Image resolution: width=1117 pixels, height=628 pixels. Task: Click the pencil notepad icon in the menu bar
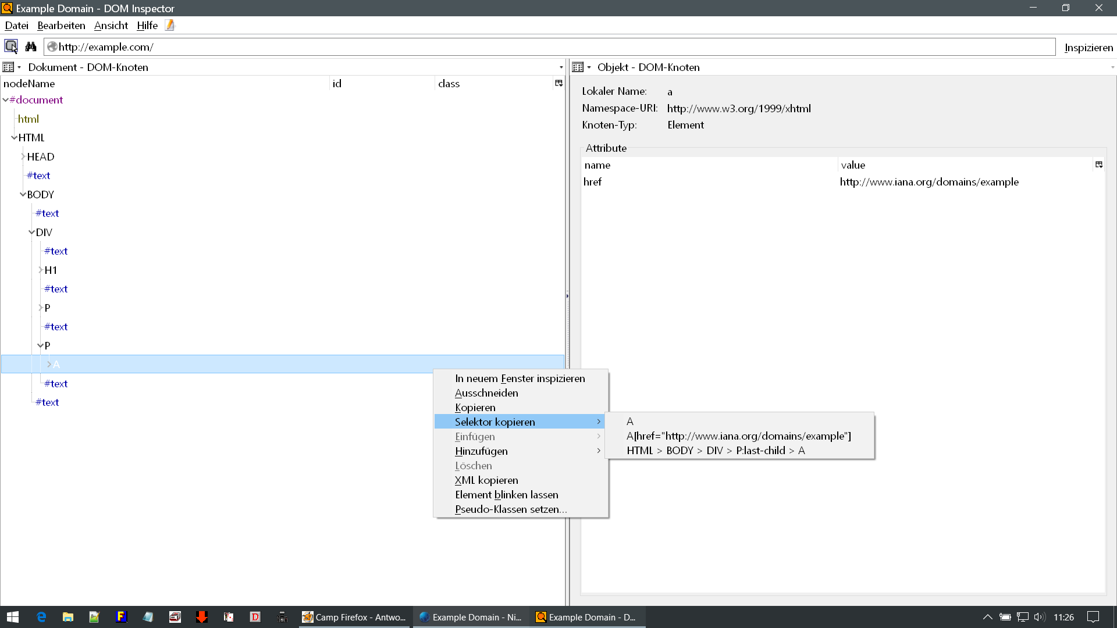tap(170, 25)
